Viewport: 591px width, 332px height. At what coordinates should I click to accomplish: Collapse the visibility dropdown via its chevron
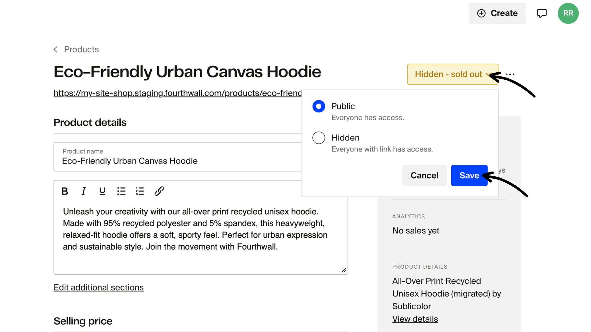[x=487, y=74]
